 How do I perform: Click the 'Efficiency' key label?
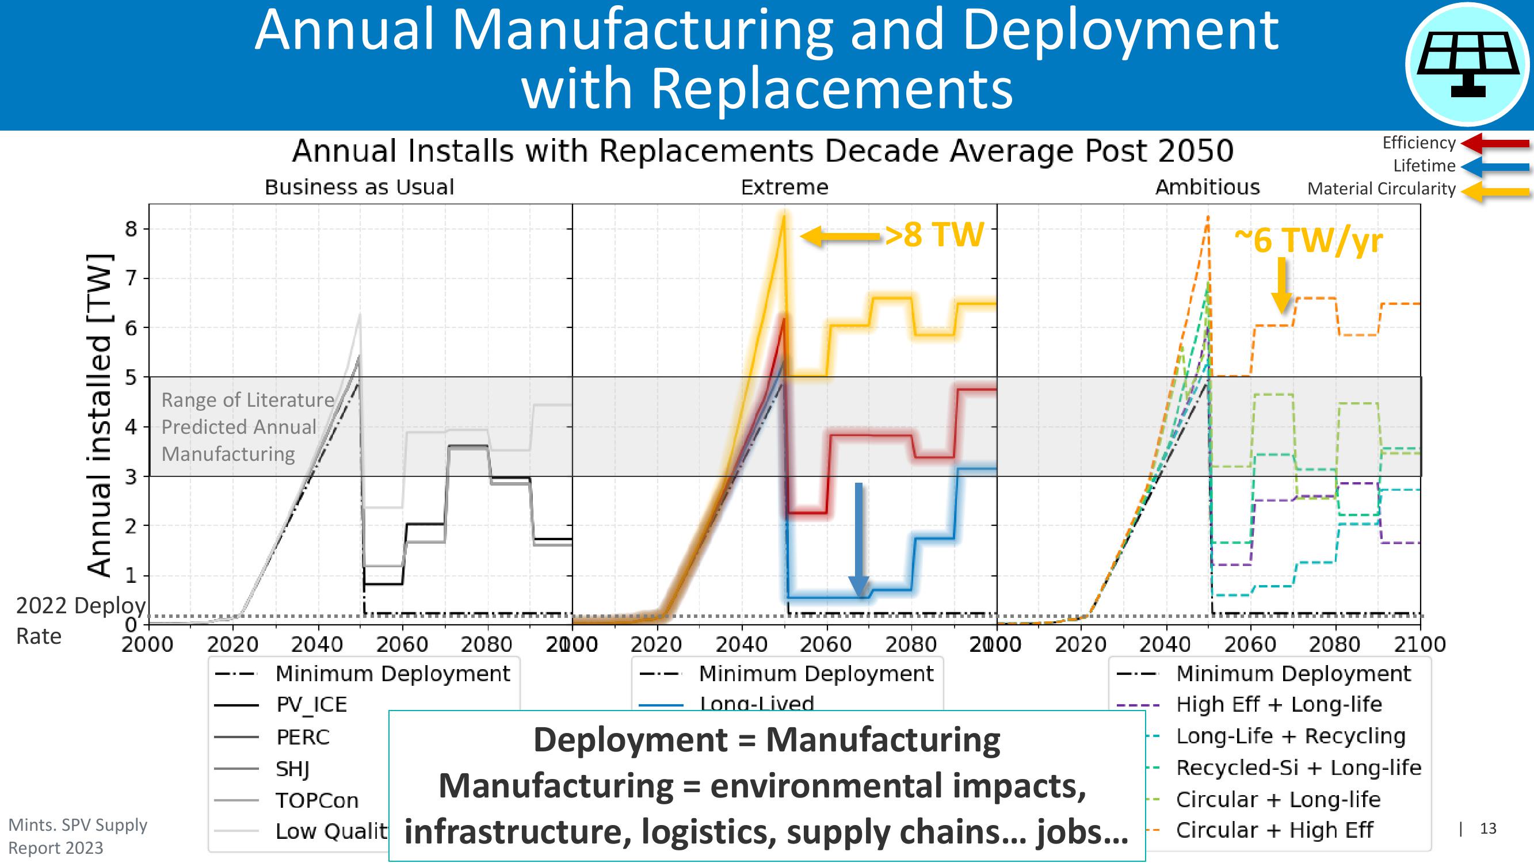point(1418,143)
